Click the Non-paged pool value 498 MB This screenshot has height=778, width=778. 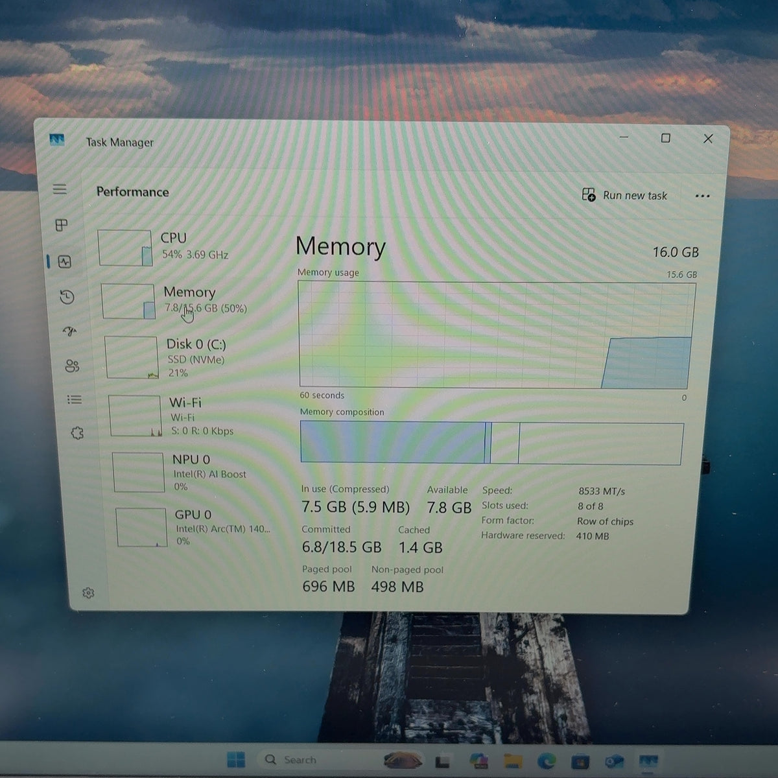397,587
